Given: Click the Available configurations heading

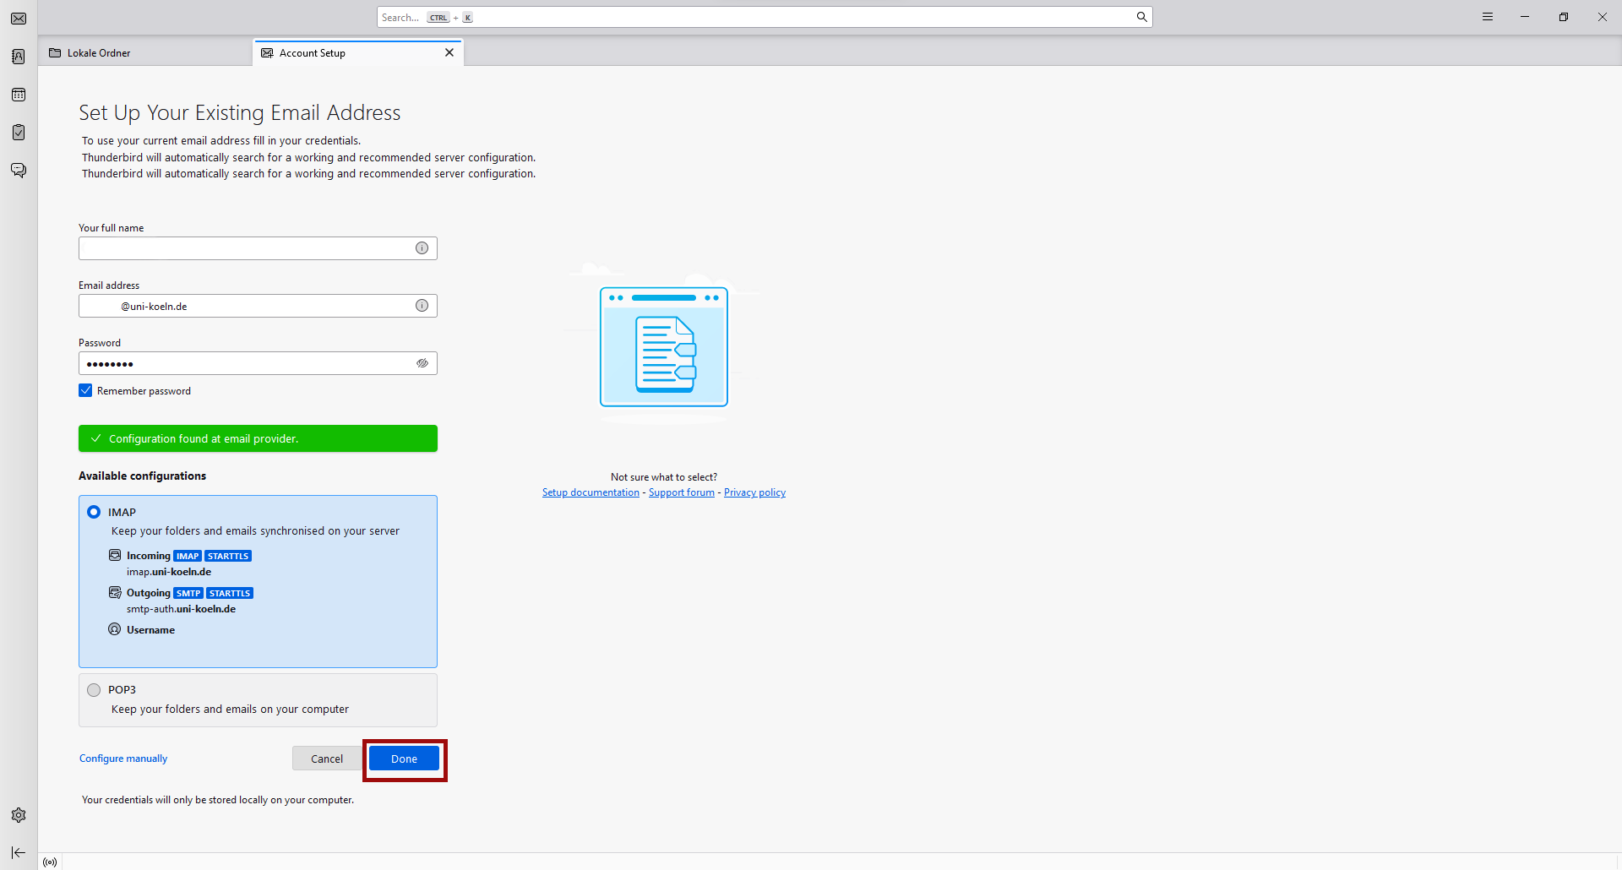Looking at the screenshot, I should tap(142, 476).
